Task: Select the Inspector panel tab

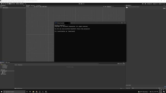Action: pos(128,5)
